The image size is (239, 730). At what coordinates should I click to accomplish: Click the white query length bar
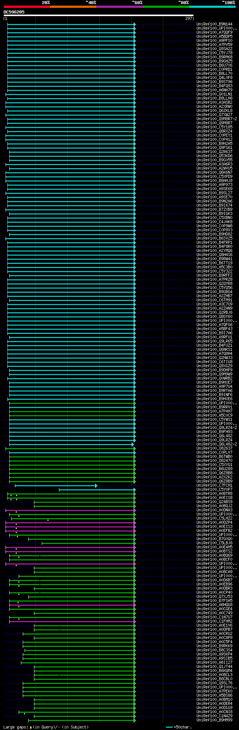tap(99, 15)
